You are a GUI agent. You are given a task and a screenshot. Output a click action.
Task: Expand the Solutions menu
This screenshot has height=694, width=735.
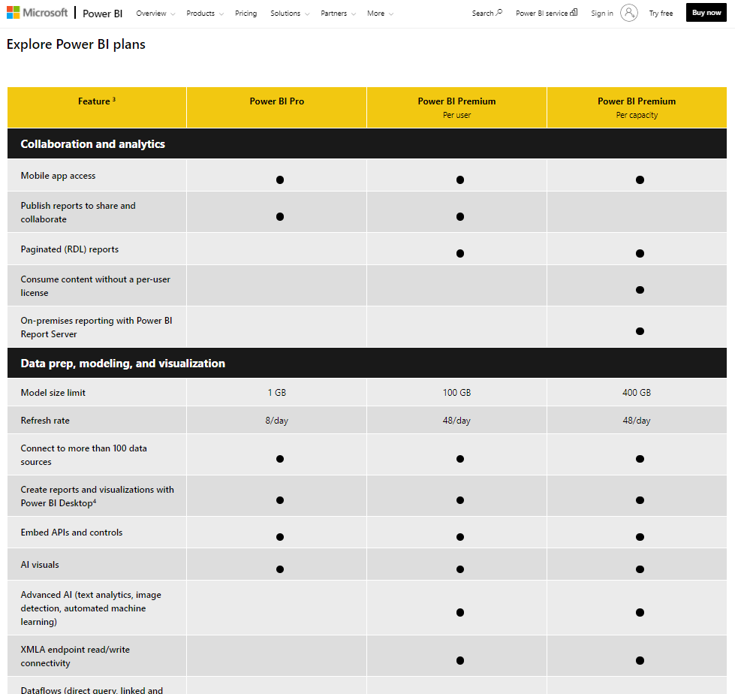tap(290, 13)
